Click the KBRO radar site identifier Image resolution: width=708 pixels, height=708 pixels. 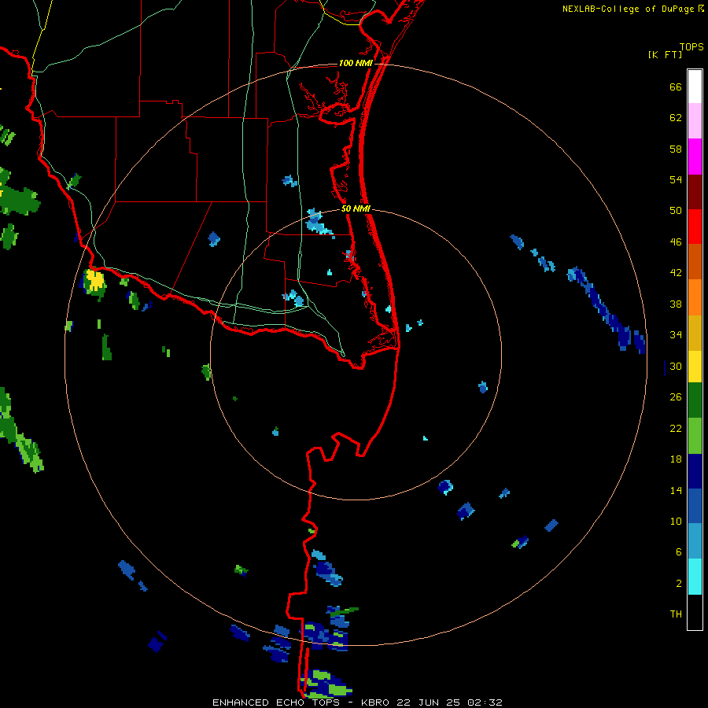(x=377, y=702)
